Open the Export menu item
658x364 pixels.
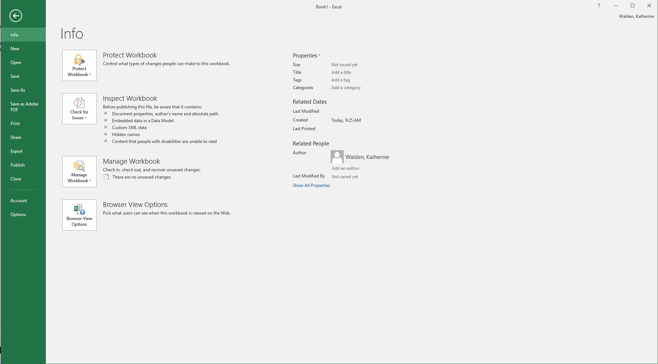click(x=16, y=151)
